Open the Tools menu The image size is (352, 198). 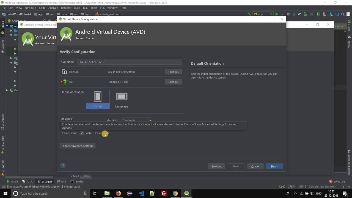click(94, 8)
